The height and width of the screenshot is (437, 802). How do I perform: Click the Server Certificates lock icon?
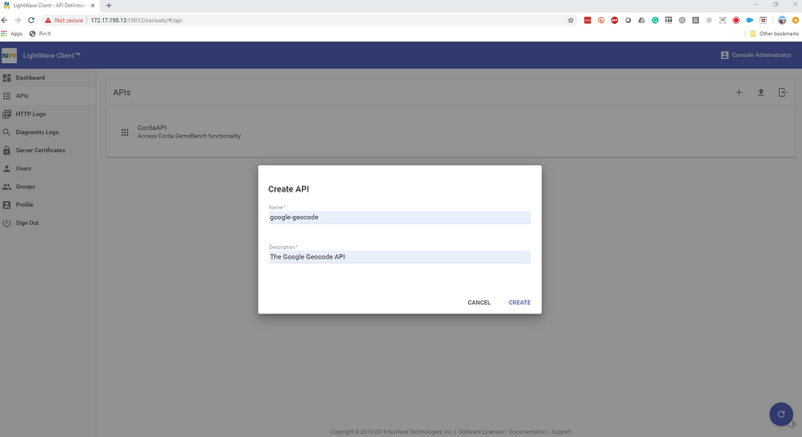[7, 151]
